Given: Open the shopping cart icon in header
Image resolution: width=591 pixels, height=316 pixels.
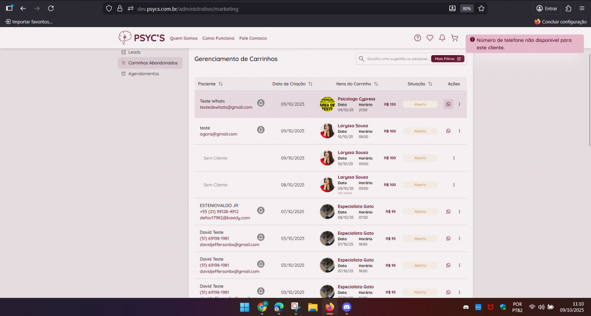Looking at the screenshot, I should point(454,38).
